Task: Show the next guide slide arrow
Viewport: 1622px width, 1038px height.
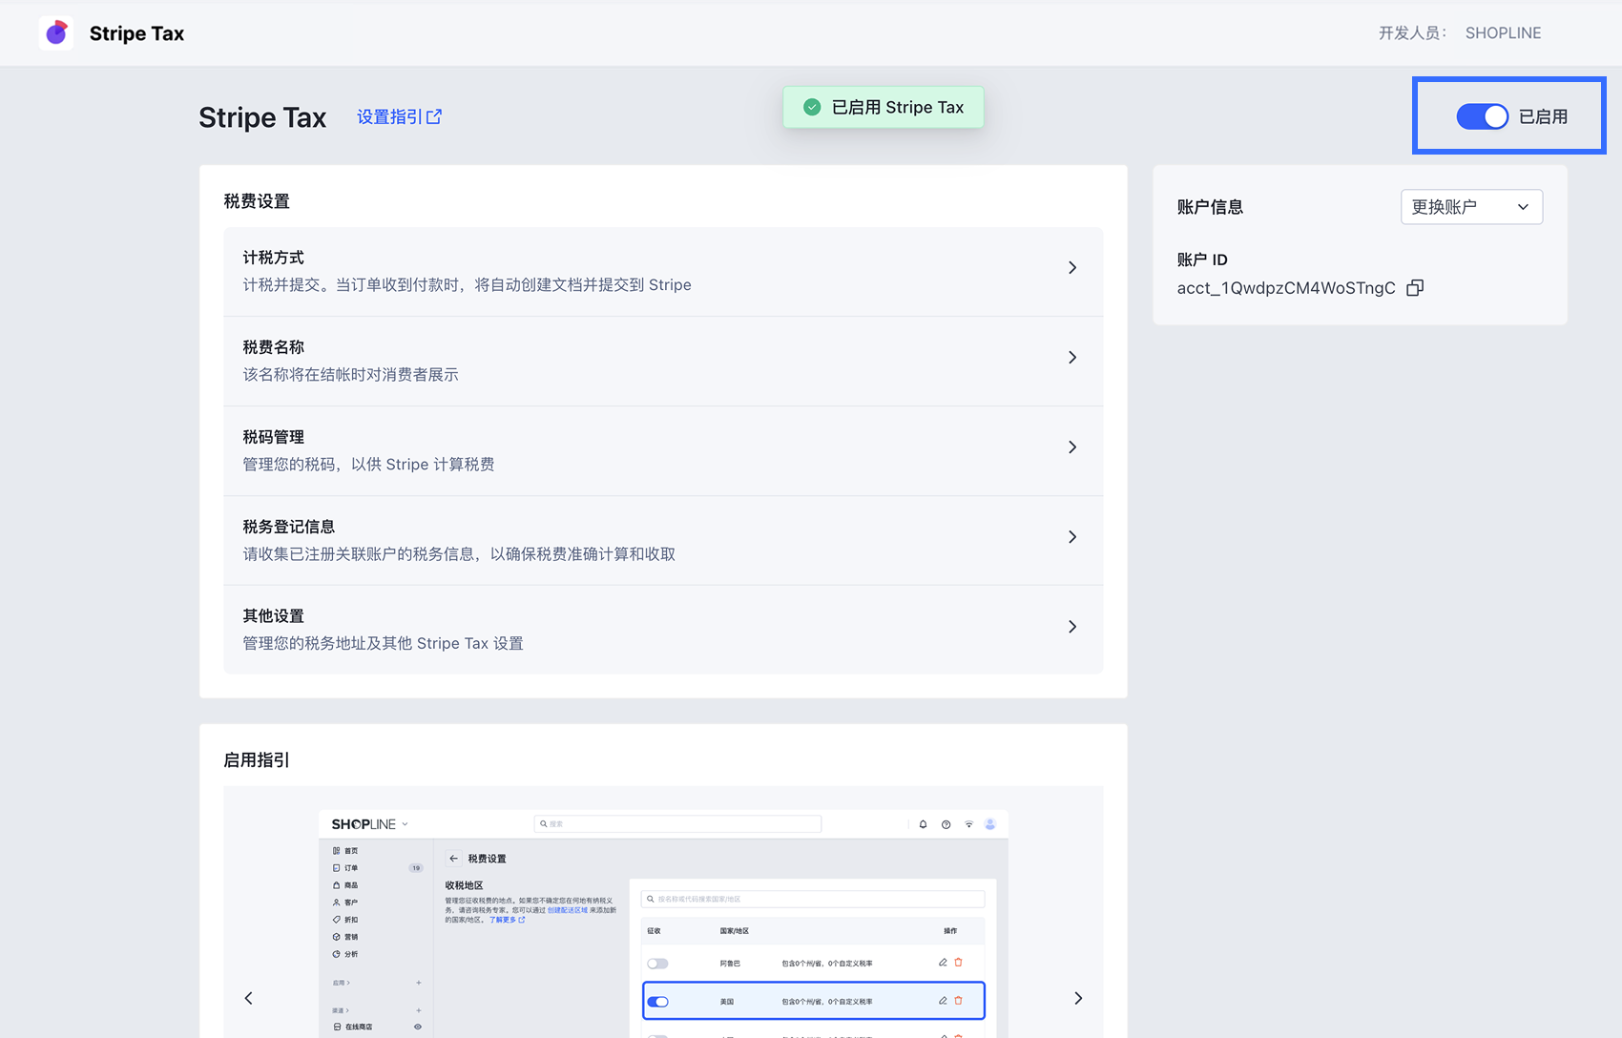Action: [x=1078, y=998]
